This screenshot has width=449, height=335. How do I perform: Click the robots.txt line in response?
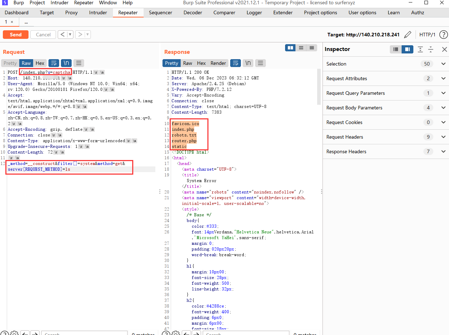tap(184, 135)
